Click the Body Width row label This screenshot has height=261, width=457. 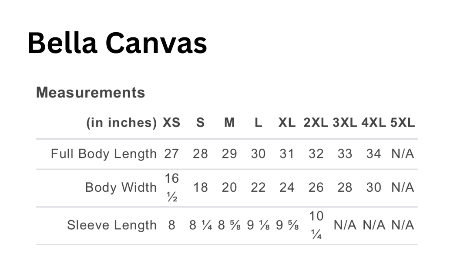pyautogui.click(x=121, y=187)
